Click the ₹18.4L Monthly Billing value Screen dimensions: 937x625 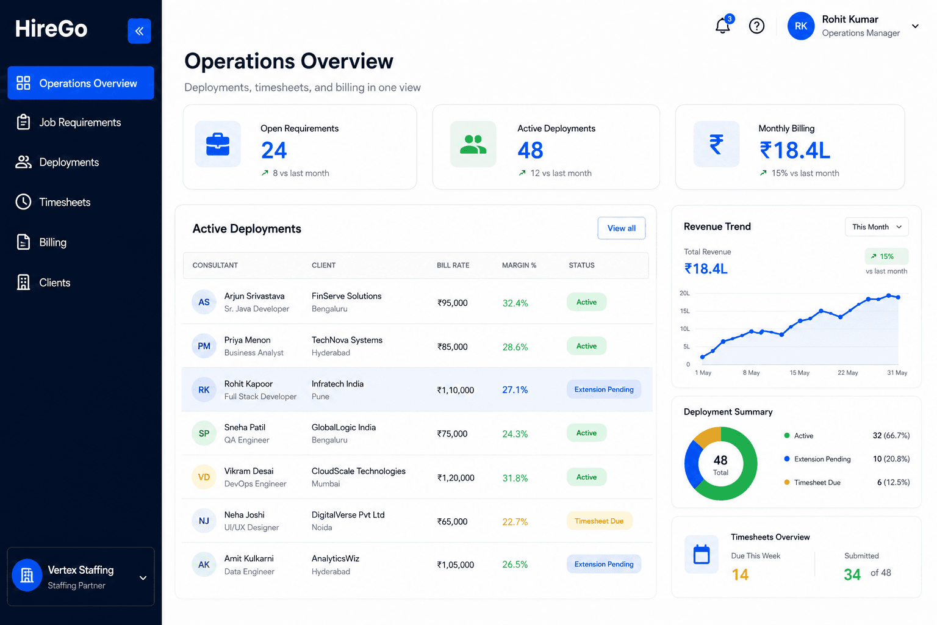coord(795,150)
